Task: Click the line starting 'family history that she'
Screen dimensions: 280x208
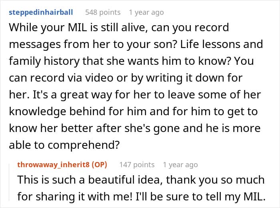Action: click(131, 61)
